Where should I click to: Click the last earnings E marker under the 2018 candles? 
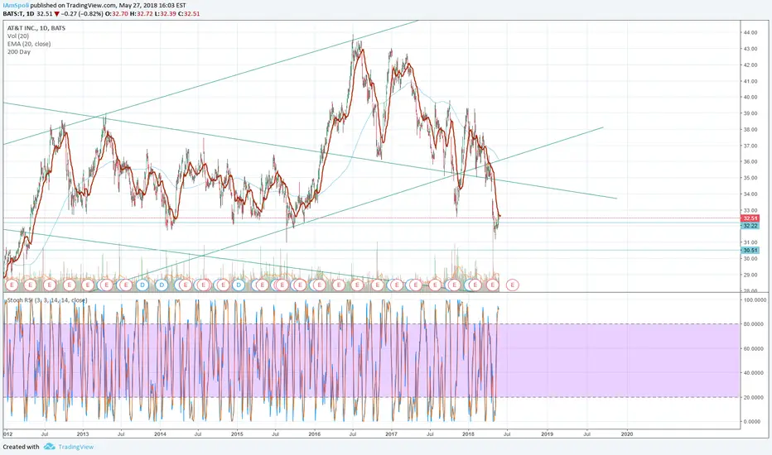coord(492,285)
